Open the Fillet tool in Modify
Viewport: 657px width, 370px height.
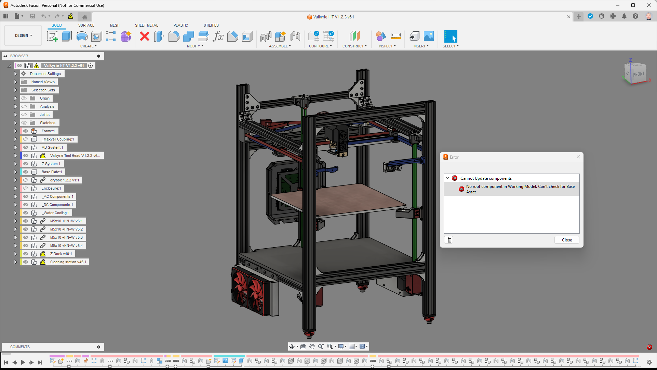(174, 36)
